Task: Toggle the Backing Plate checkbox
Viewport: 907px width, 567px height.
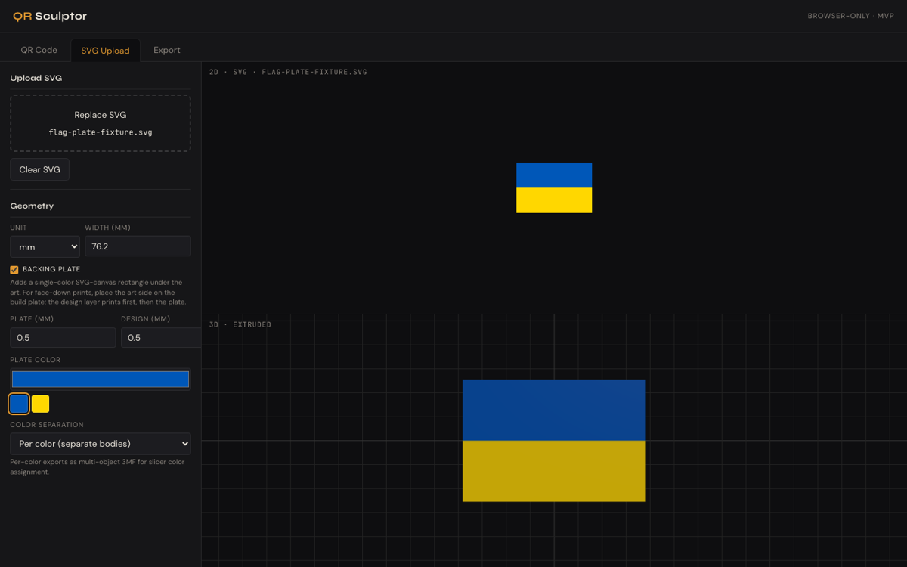Action: click(x=14, y=270)
